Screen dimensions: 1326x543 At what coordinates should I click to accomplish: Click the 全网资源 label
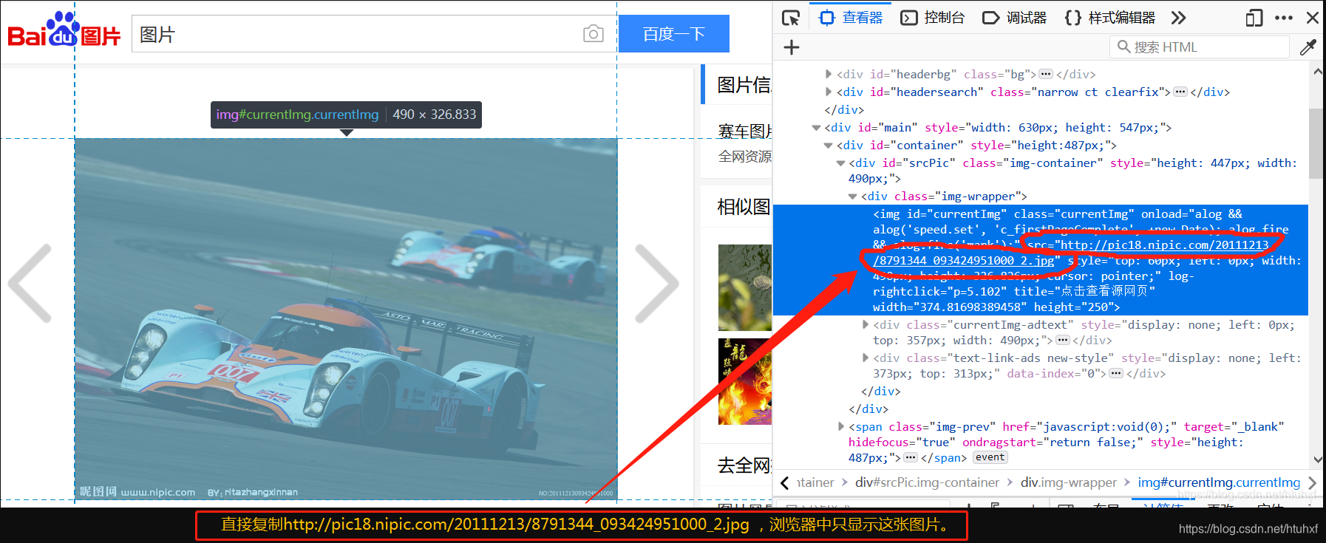[745, 157]
